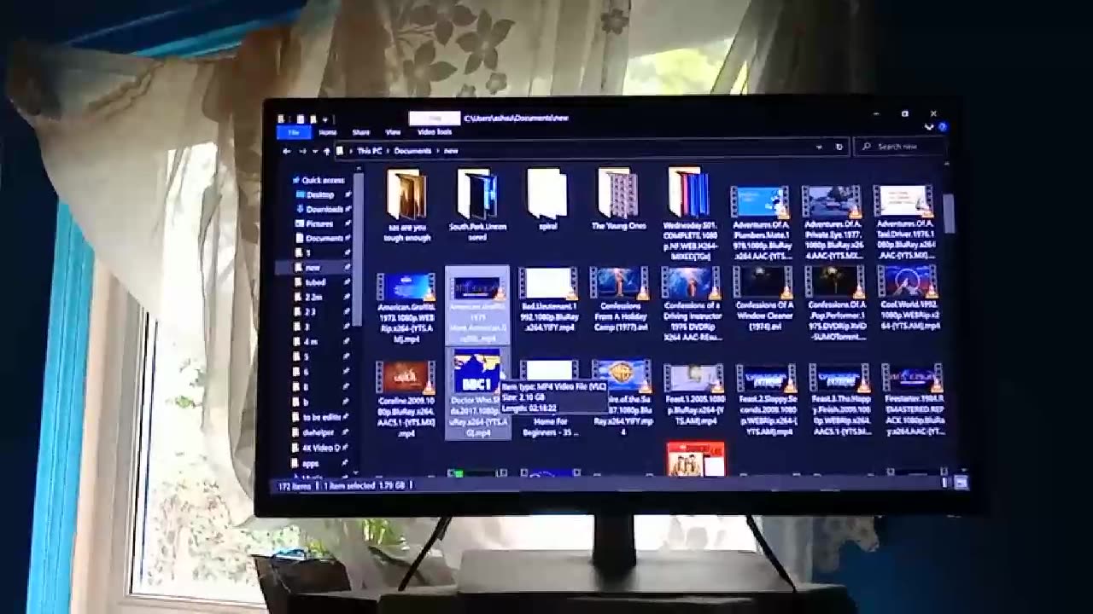Switch to the Home ribbon tab
1093x614 pixels.
tap(327, 132)
